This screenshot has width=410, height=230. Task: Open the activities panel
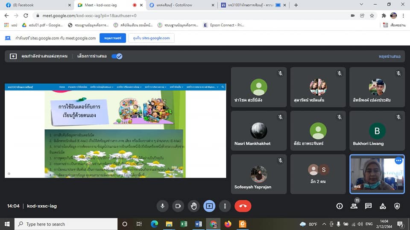pyautogui.click(x=383, y=206)
